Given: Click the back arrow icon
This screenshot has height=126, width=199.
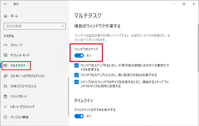Looking at the screenshot, I should click(5, 4).
